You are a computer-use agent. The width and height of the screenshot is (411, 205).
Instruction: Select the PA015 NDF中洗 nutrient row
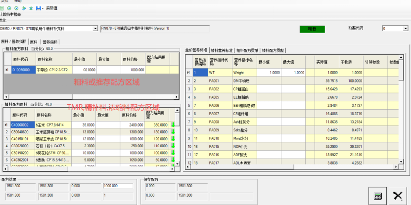click(x=292, y=146)
